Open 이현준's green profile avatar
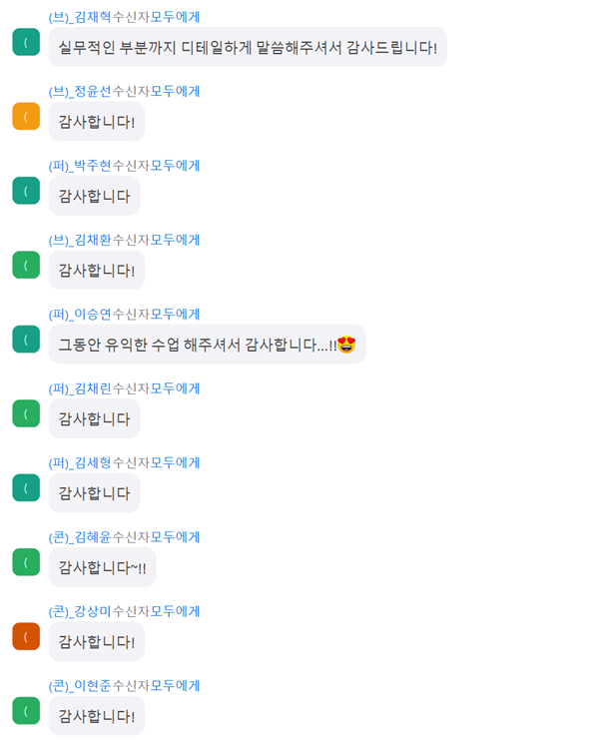 click(x=26, y=710)
